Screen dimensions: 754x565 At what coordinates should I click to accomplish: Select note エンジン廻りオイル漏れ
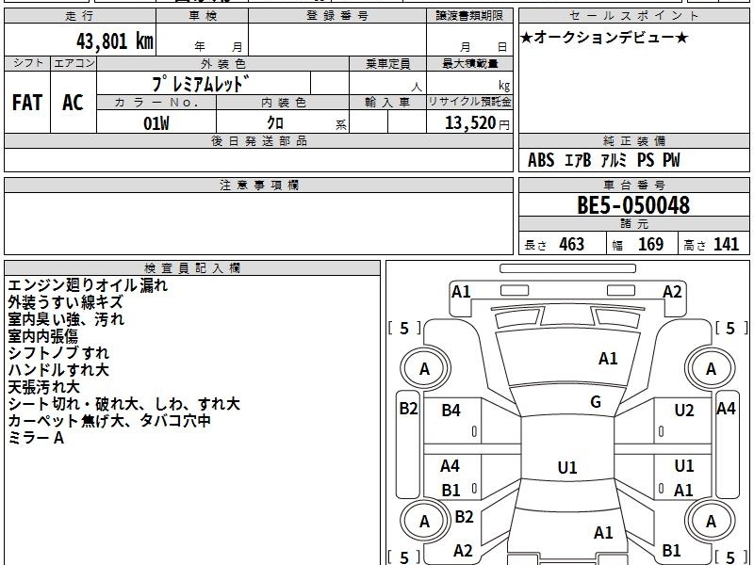click(x=88, y=285)
